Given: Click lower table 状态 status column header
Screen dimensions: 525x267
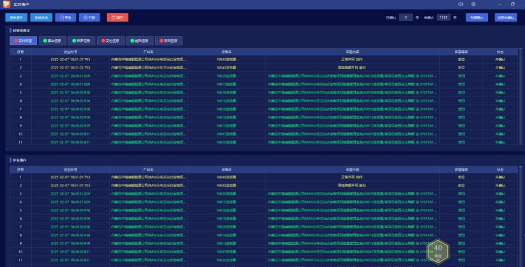Looking at the screenshot, I should [500, 170].
